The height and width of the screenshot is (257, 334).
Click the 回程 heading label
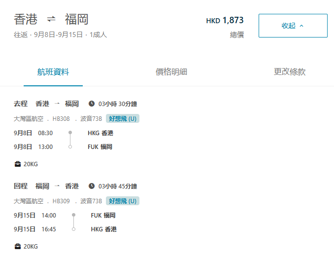[21, 186]
